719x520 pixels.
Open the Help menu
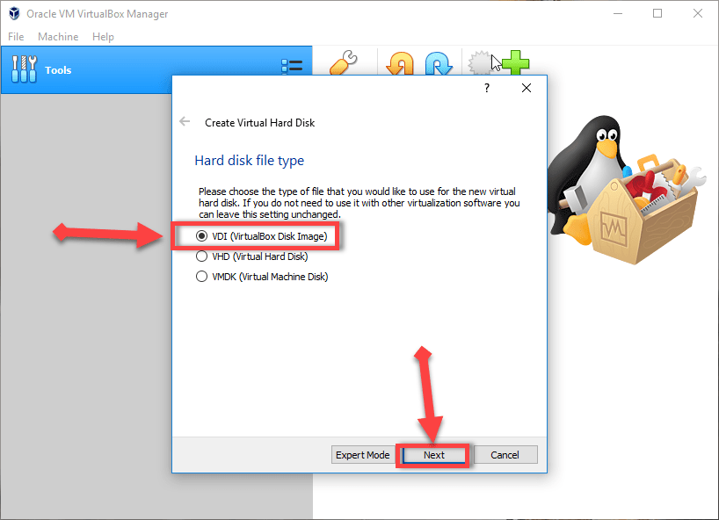click(103, 37)
